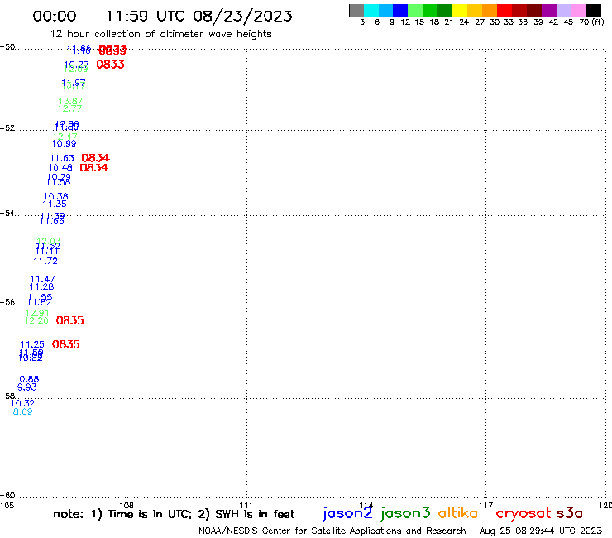Screen dimensions: 612x538
Task: Click the -56 latitude axis label
Action: [x=7, y=302]
